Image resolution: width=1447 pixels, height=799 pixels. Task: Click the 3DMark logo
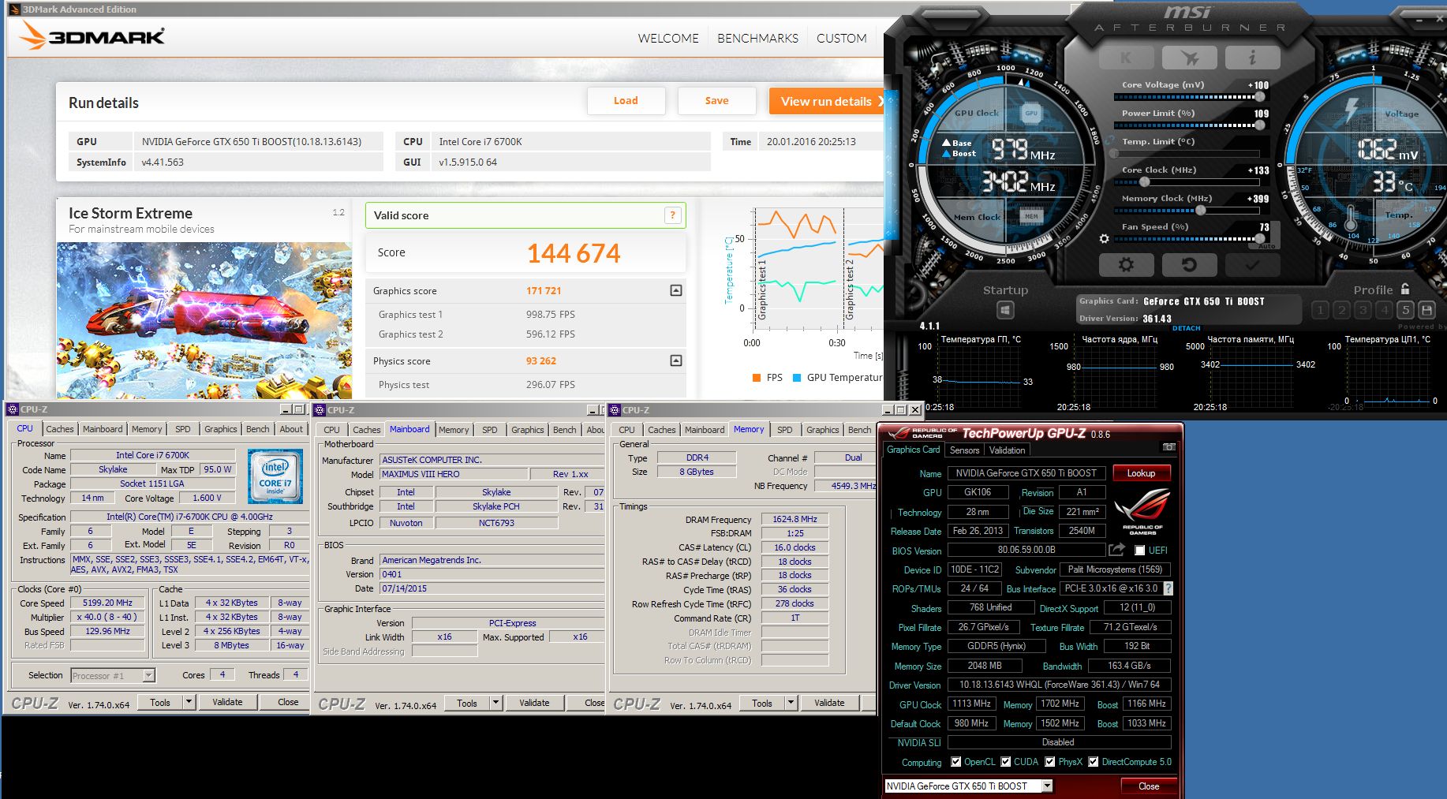click(92, 36)
